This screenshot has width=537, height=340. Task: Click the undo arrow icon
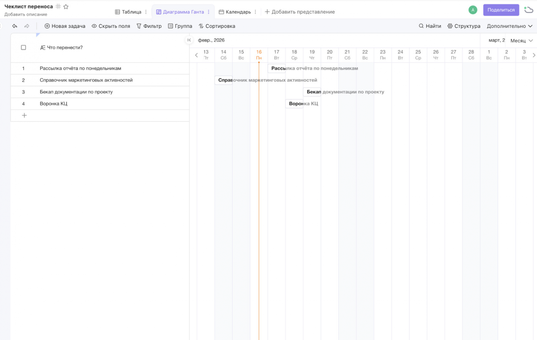coord(14,26)
